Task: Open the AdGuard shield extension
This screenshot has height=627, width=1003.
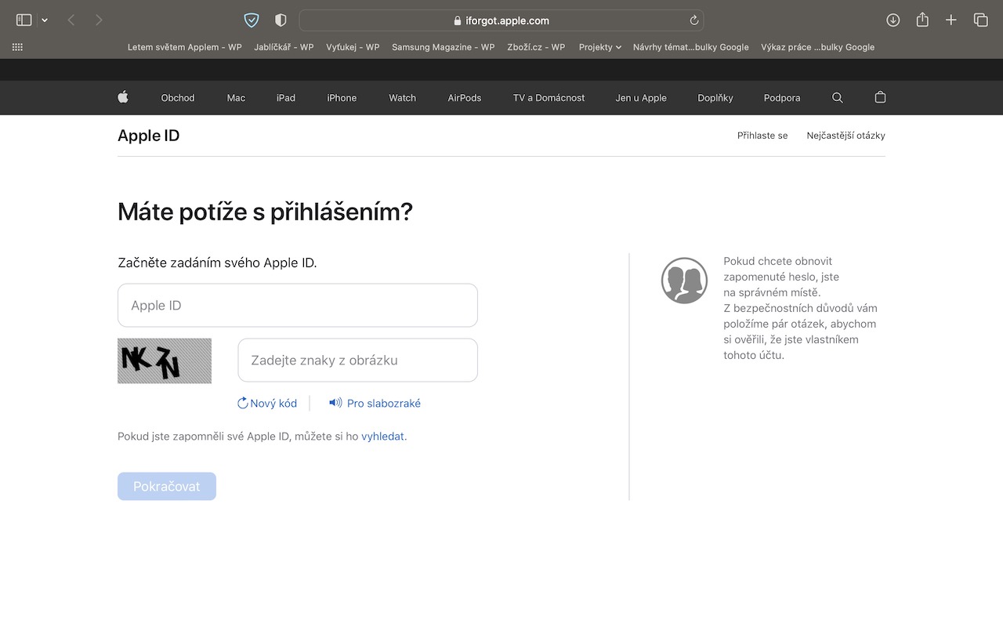Action: point(252,20)
